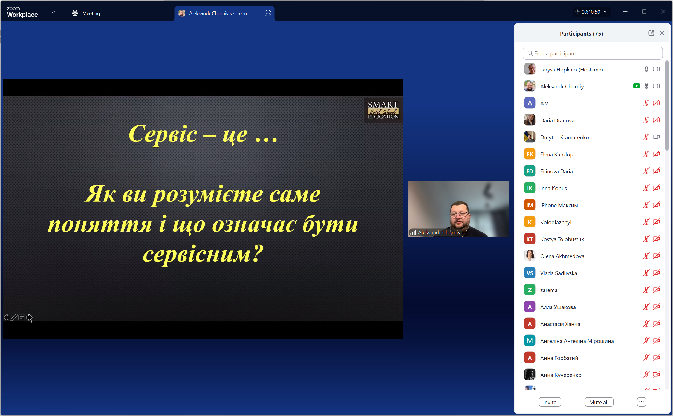Toggle Larysa Hopkalo's microphone
The image size is (673, 416).
(646, 69)
